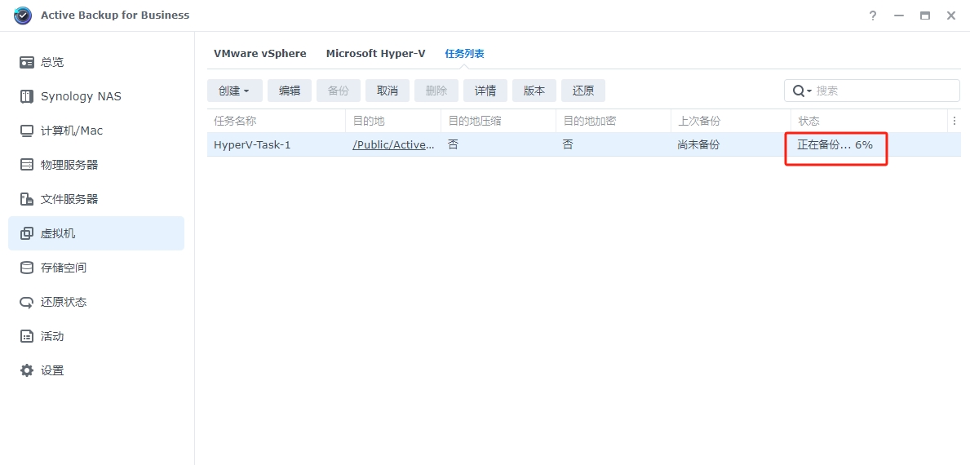The image size is (970, 465).
Task: Click the 总览 overview sidebar icon
Action: [27, 62]
